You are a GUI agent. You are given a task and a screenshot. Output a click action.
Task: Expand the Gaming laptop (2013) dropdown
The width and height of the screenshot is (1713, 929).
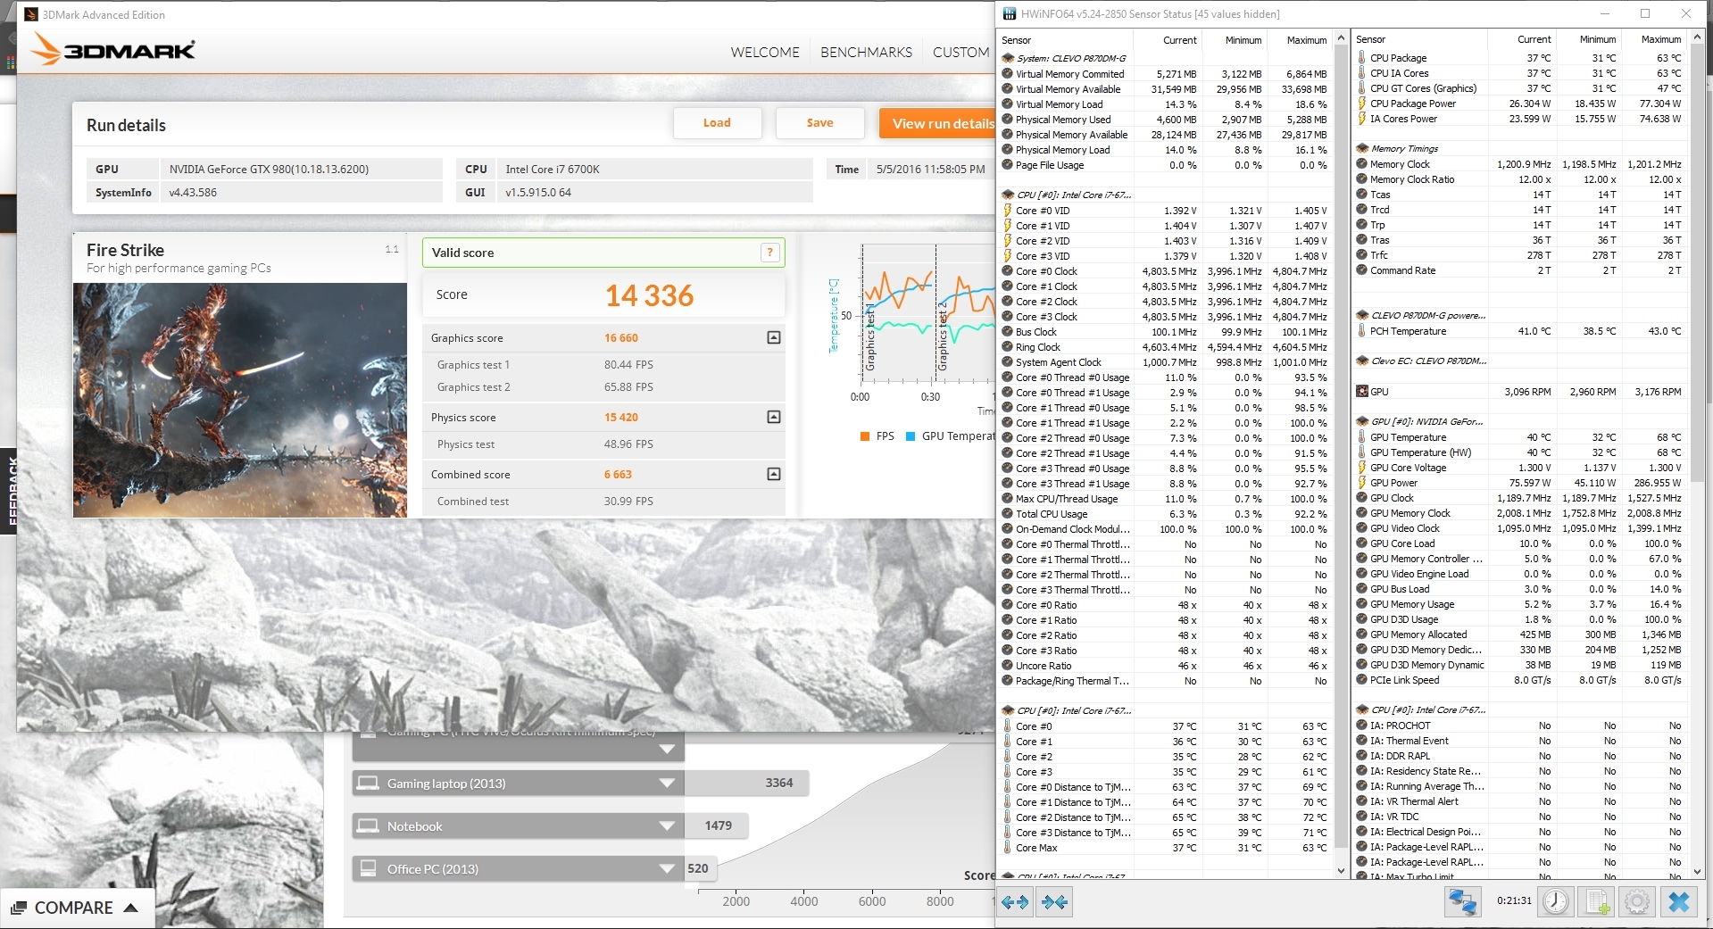tap(666, 784)
